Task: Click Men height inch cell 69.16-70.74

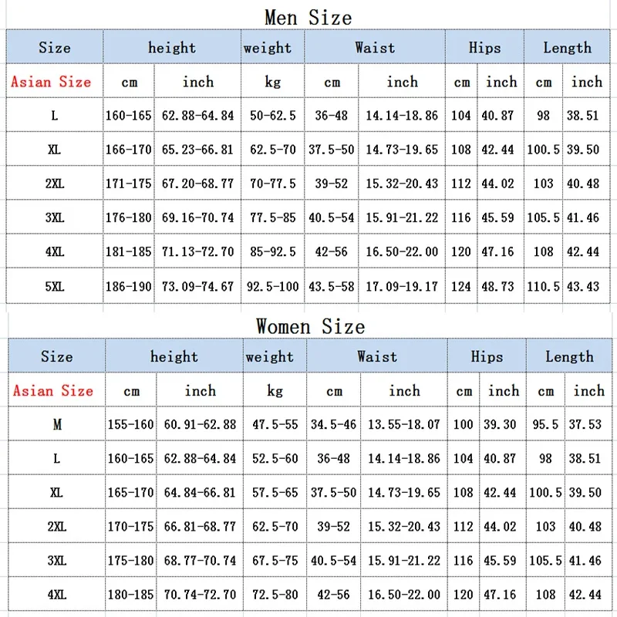Action: coord(197,217)
